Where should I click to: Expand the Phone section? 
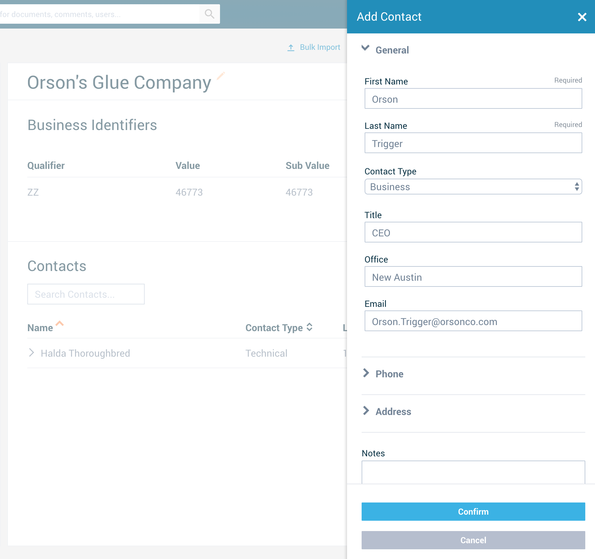366,373
